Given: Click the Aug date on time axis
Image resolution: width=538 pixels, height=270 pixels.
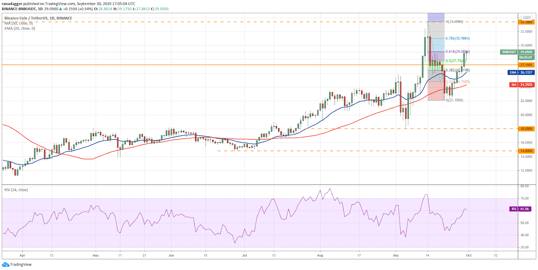Looking at the screenshot, I should click(x=320, y=255).
